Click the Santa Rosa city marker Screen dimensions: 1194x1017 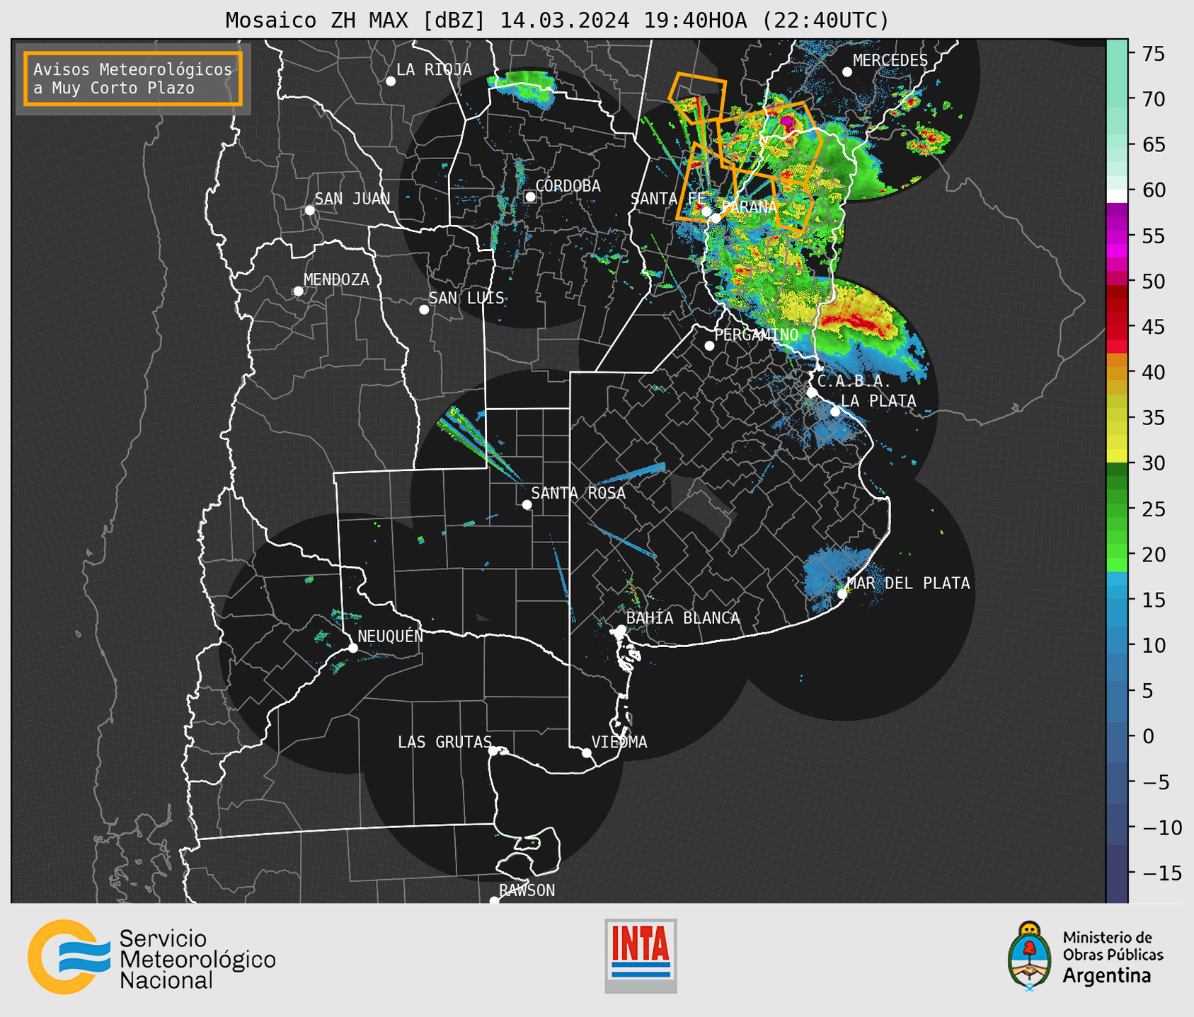click(527, 505)
